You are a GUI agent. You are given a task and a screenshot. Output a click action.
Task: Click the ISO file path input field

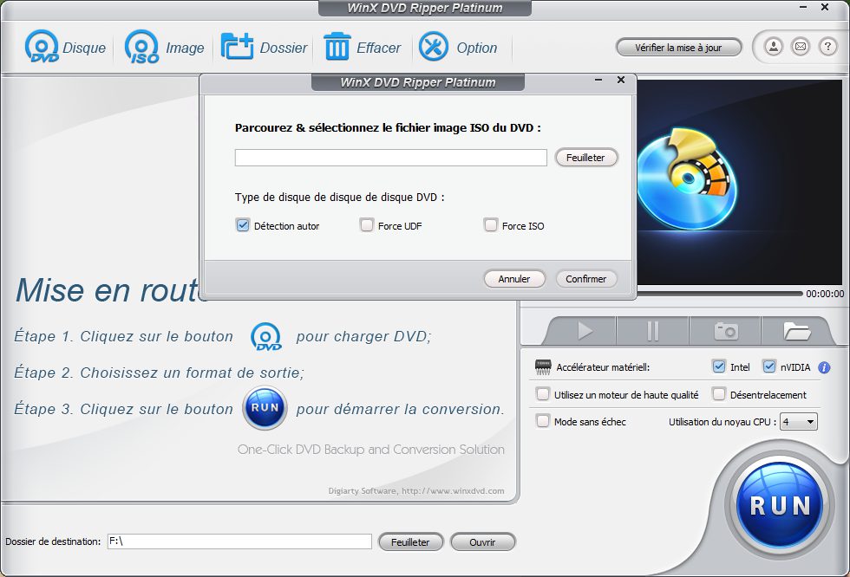(x=390, y=158)
